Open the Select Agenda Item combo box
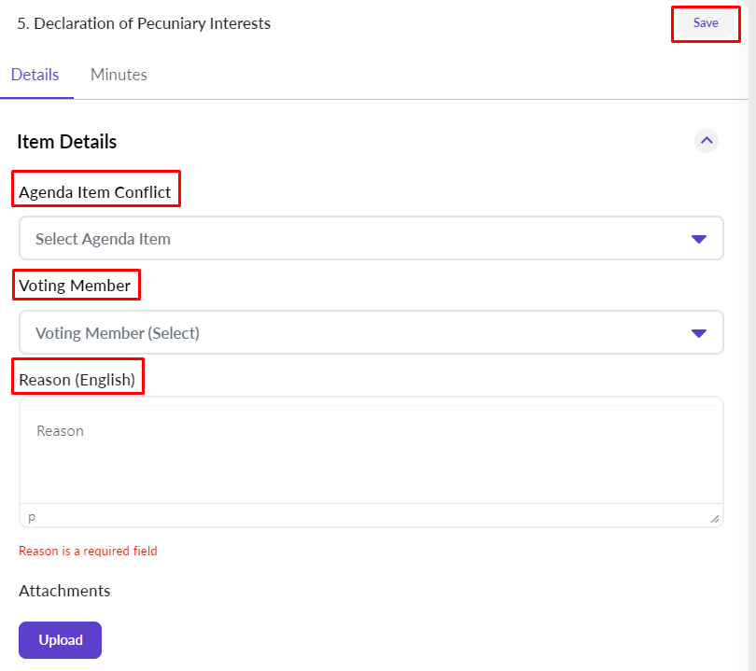This screenshot has width=756, height=671. pyautogui.click(x=355, y=239)
